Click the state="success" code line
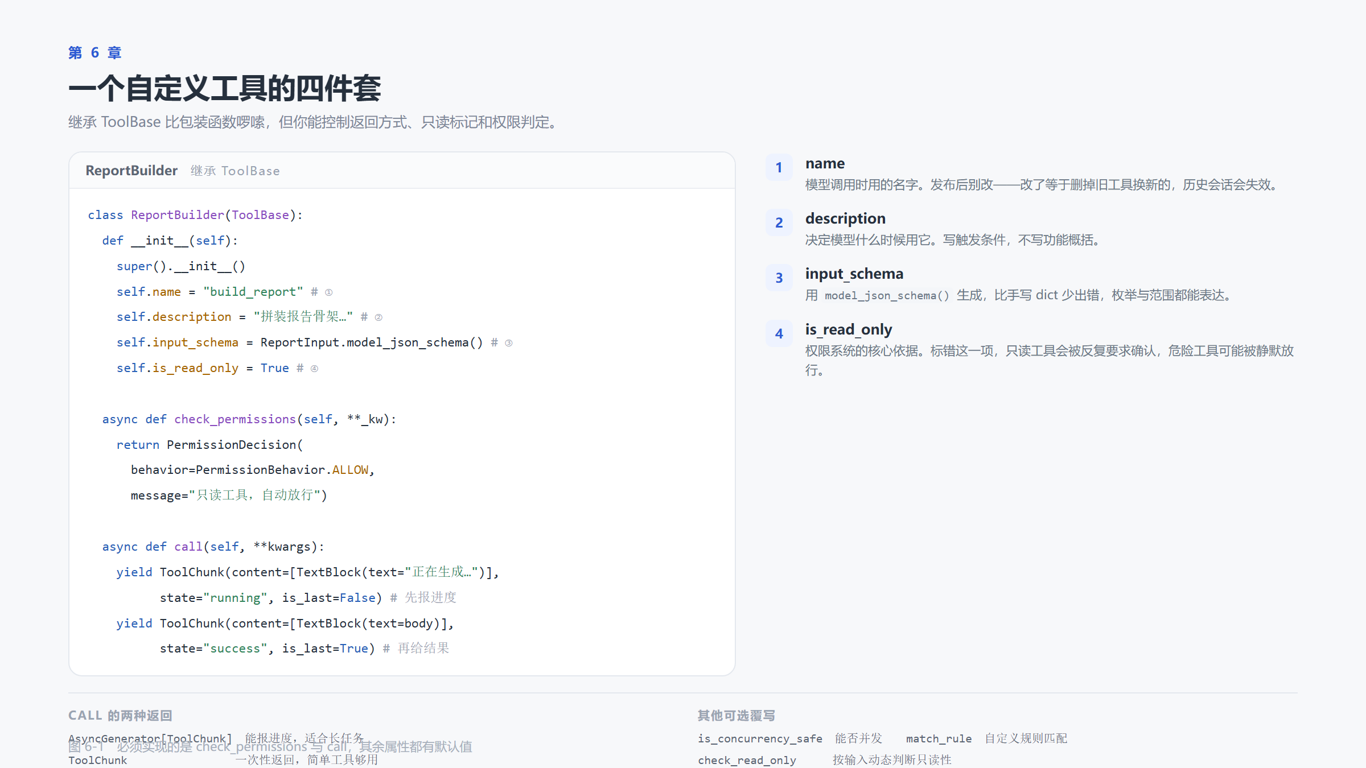This screenshot has width=1366, height=768. 305,649
